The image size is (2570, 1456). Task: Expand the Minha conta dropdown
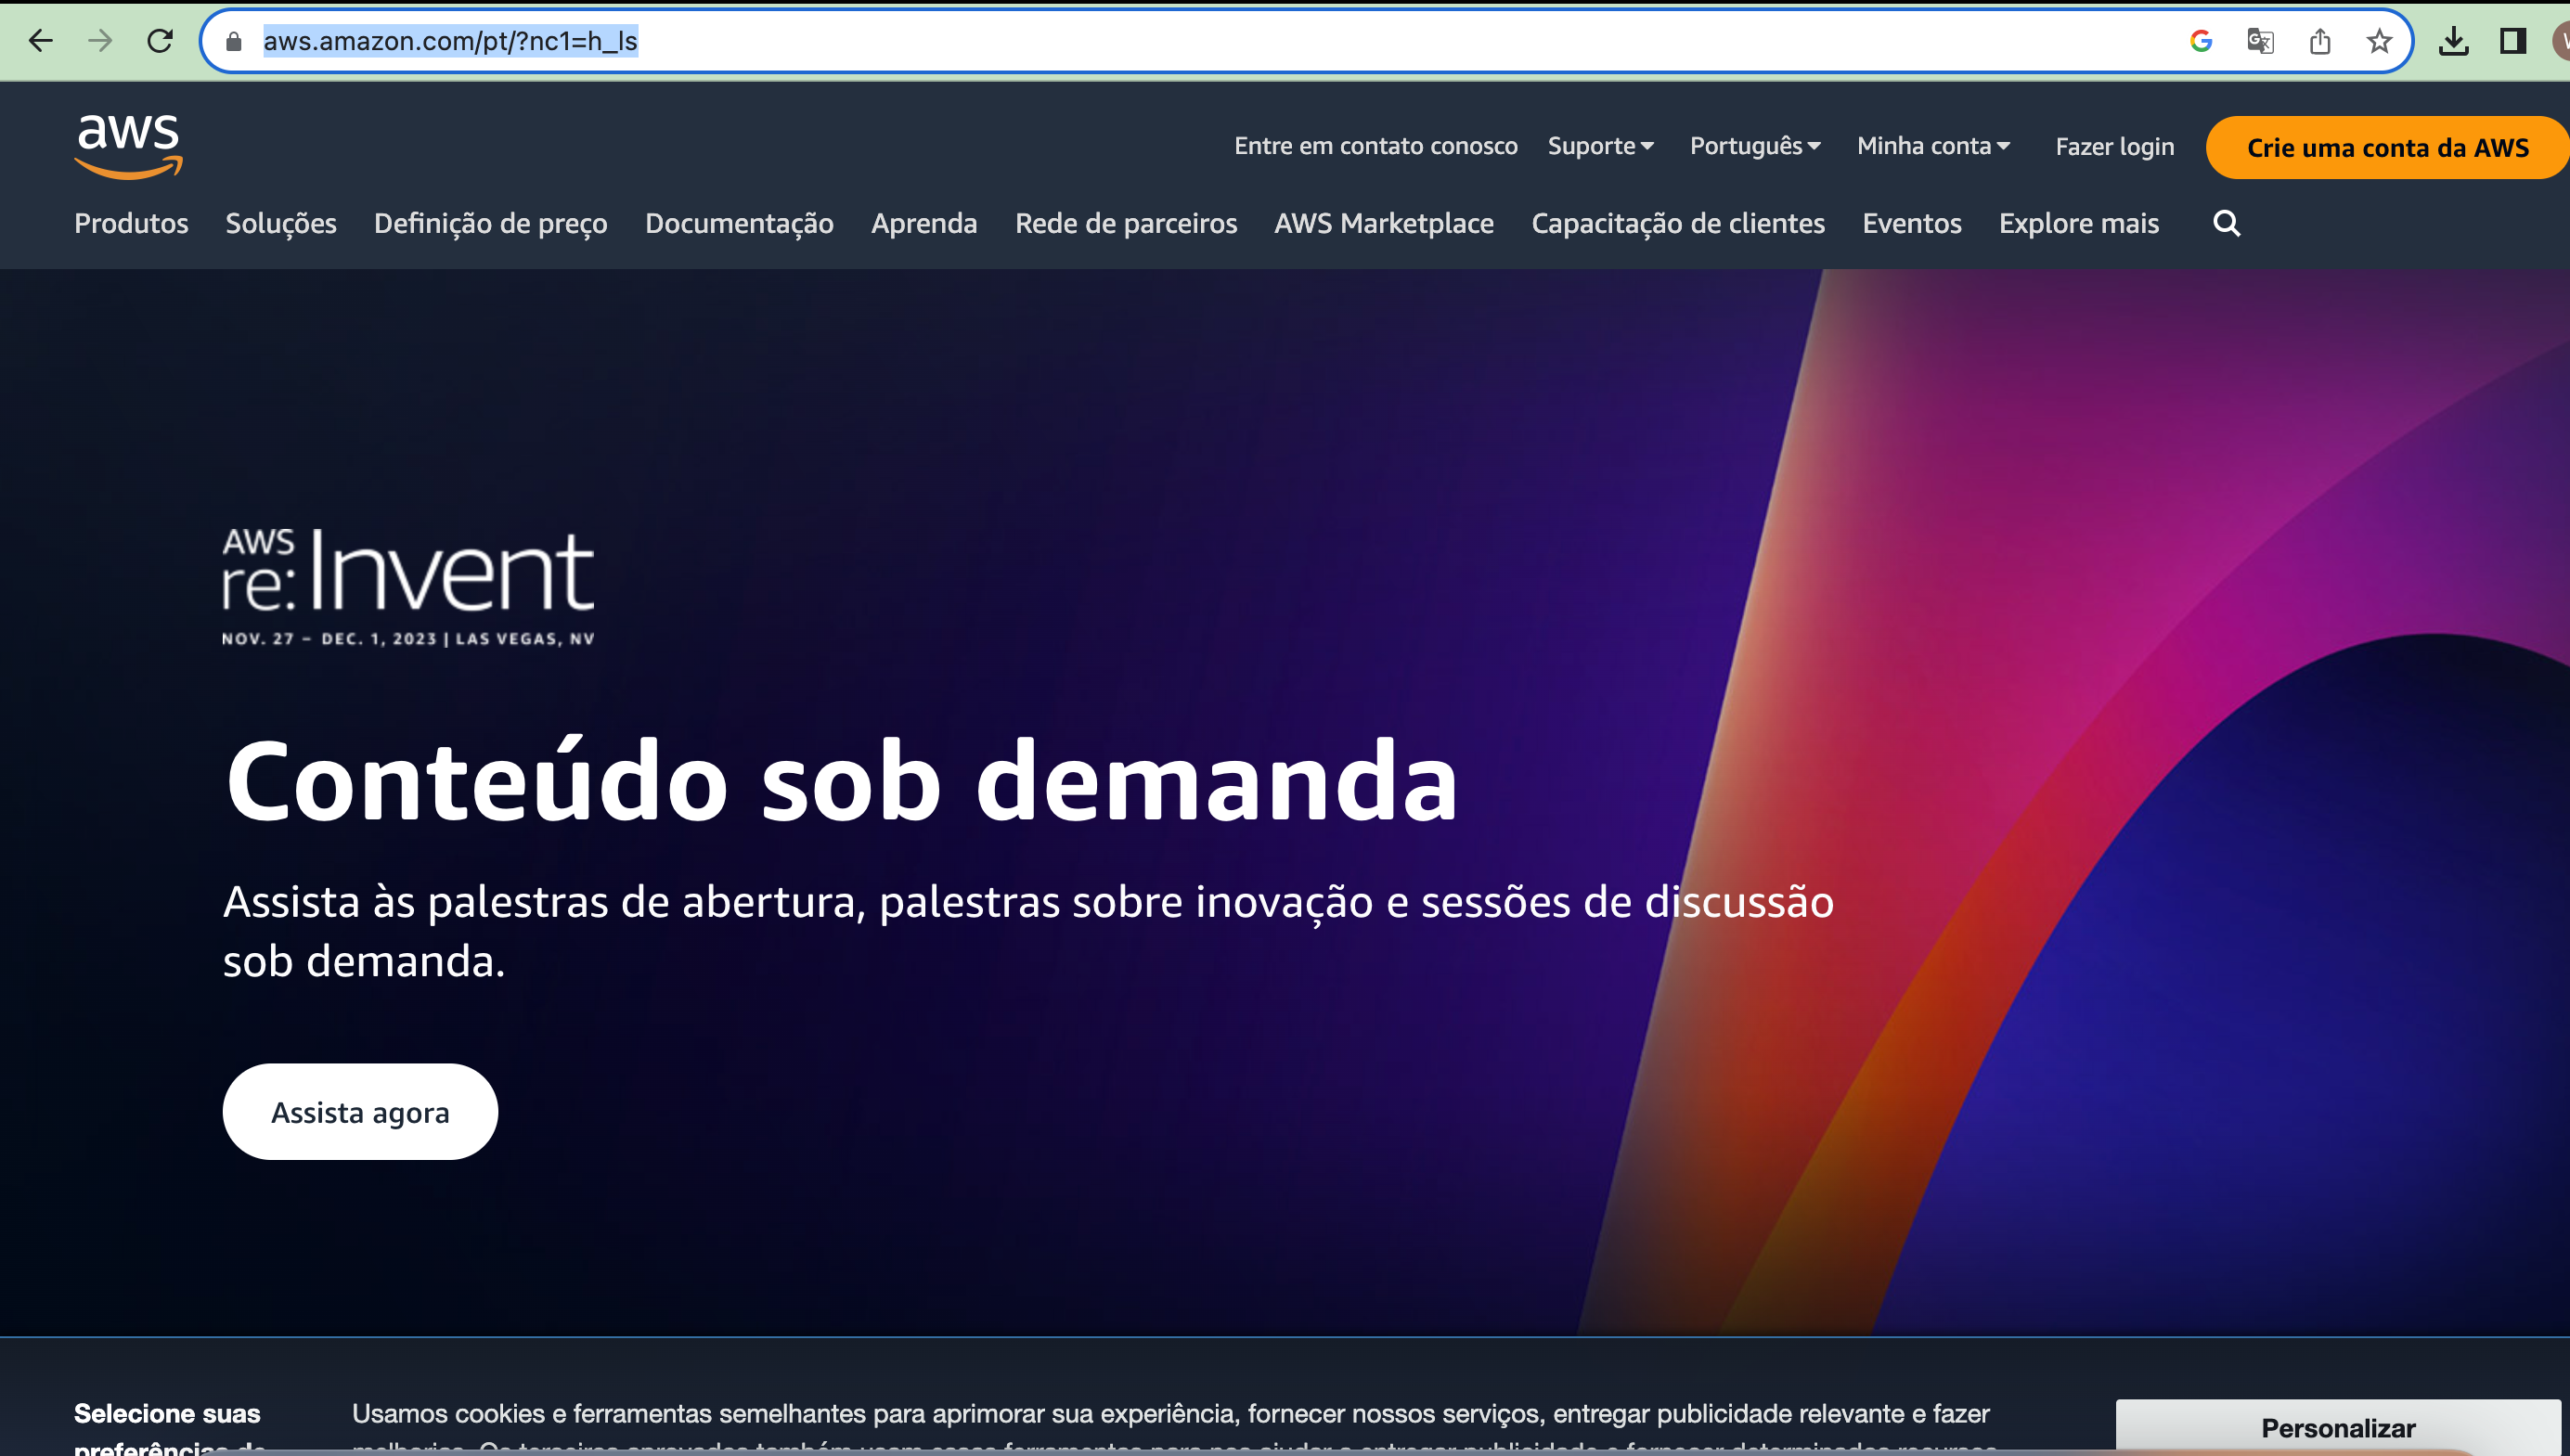click(1933, 146)
